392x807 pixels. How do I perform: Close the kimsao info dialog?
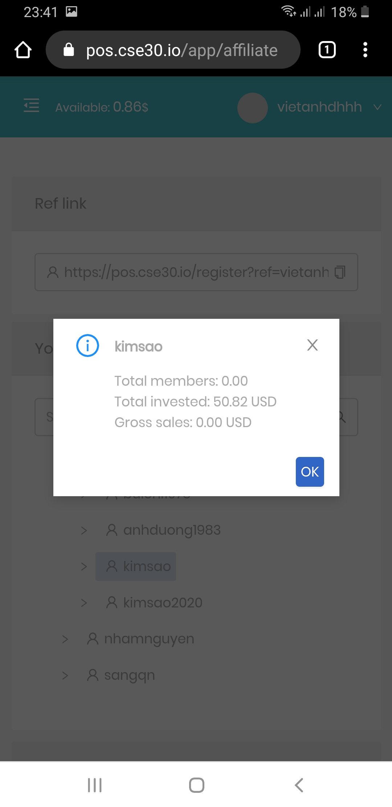tap(312, 345)
